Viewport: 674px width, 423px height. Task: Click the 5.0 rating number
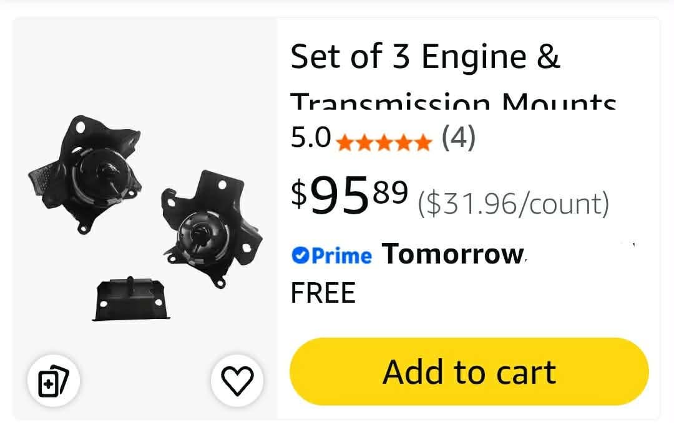click(311, 138)
